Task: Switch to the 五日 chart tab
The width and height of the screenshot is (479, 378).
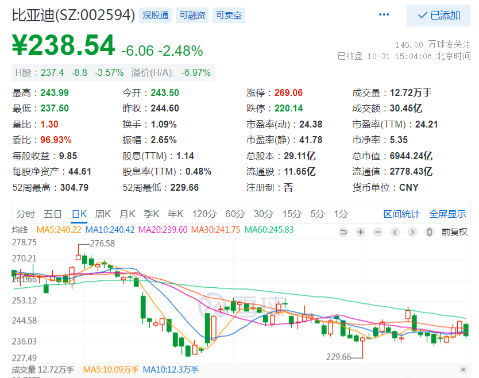Action: (x=52, y=214)
